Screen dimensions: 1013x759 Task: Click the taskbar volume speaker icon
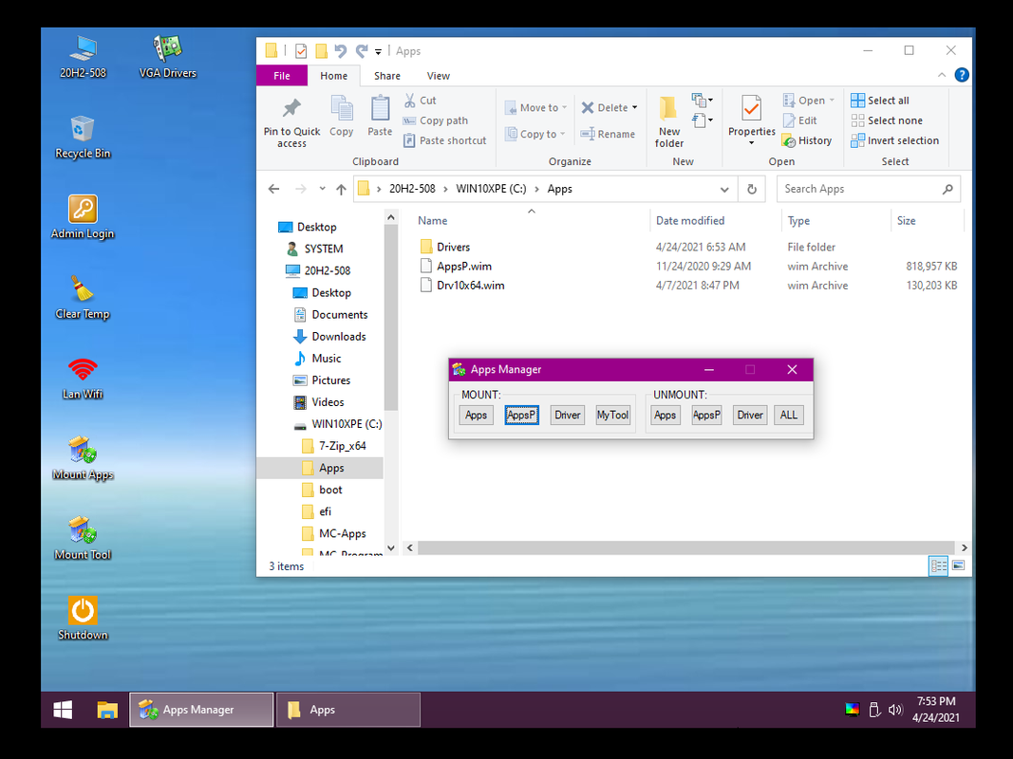click(x=894, y=710)
